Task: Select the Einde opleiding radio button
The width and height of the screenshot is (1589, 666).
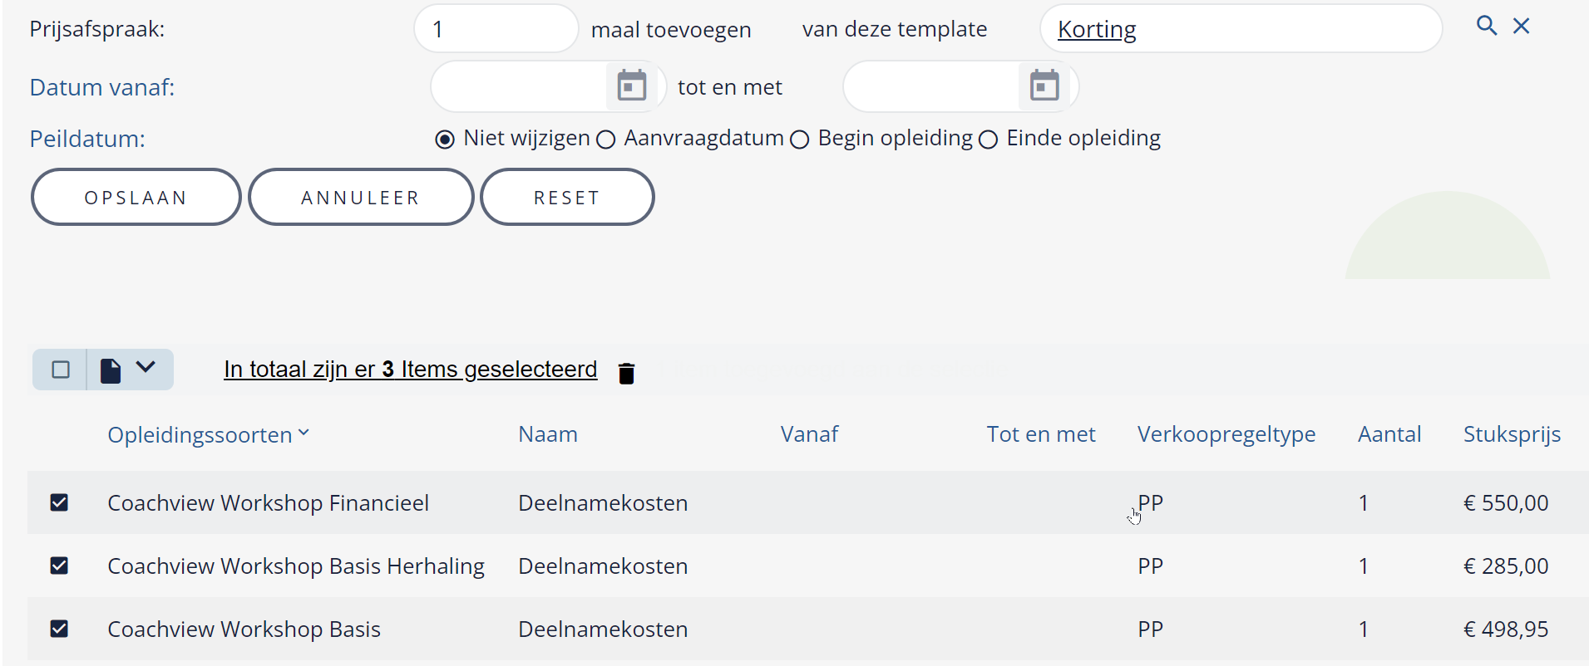Action: tap(988, 140)
